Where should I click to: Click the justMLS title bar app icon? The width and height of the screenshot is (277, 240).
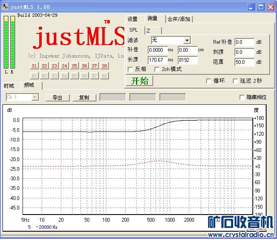pos(5,7)
